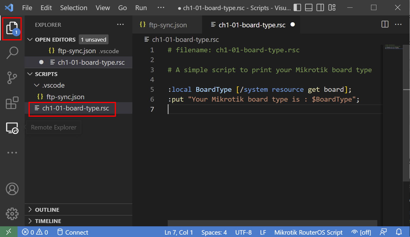Toggle the primary sidebar layout button

297,8
